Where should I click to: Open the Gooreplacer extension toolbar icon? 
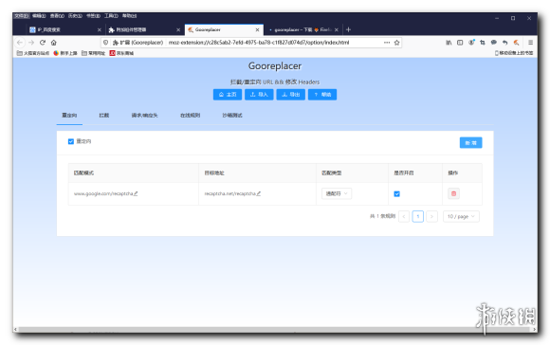516,43
